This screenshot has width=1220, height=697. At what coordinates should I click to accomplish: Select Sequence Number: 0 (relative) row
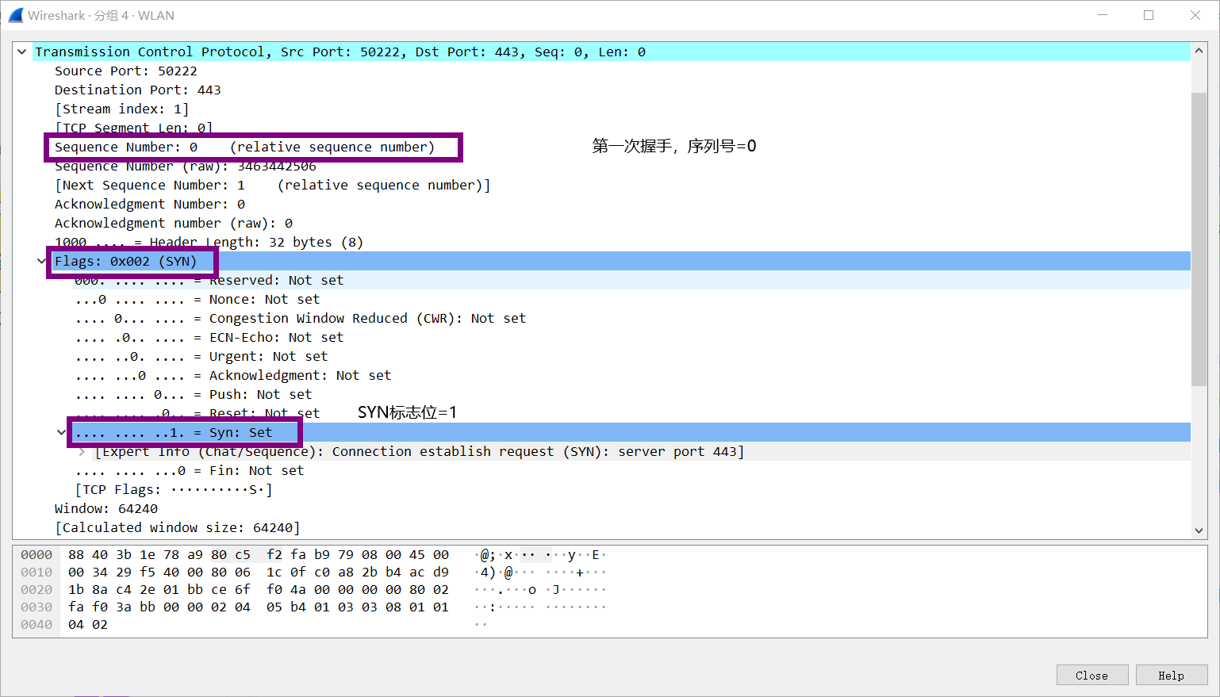point(244,147)
